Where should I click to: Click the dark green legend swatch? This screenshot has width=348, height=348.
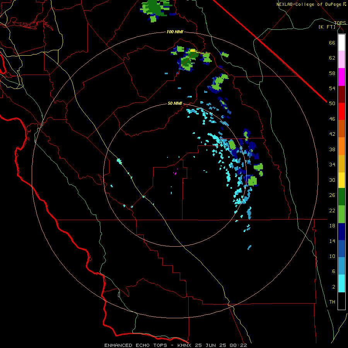pos(341,197)
